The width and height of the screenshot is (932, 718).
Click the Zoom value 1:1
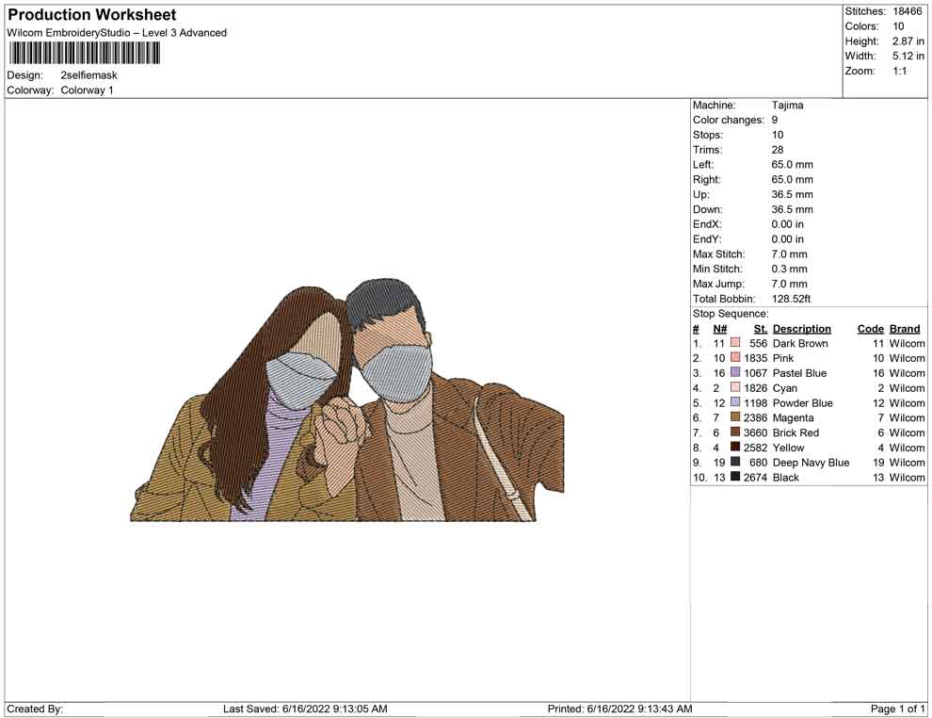899,71
